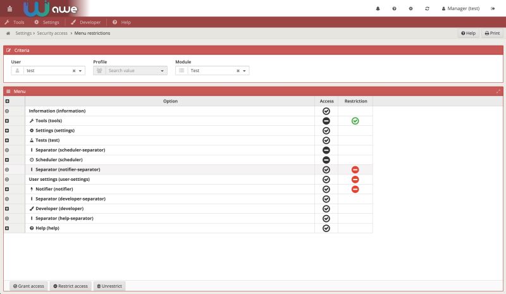Expand the Notifier (notifier) tree row
Image resolution: width=506 pixels, height=294 pixels.
pos(7,189)
